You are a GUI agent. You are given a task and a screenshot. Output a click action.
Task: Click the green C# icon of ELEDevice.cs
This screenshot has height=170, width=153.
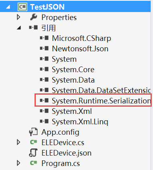33,142
